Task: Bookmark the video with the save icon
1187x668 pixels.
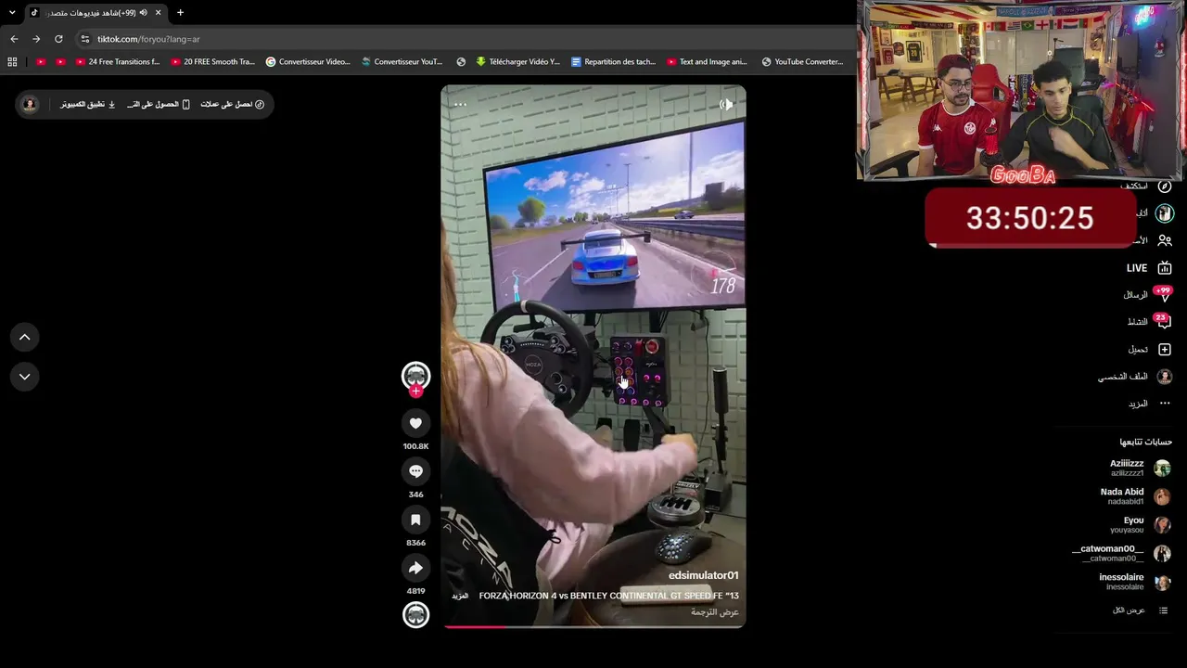Action: (x=415, y=520)
